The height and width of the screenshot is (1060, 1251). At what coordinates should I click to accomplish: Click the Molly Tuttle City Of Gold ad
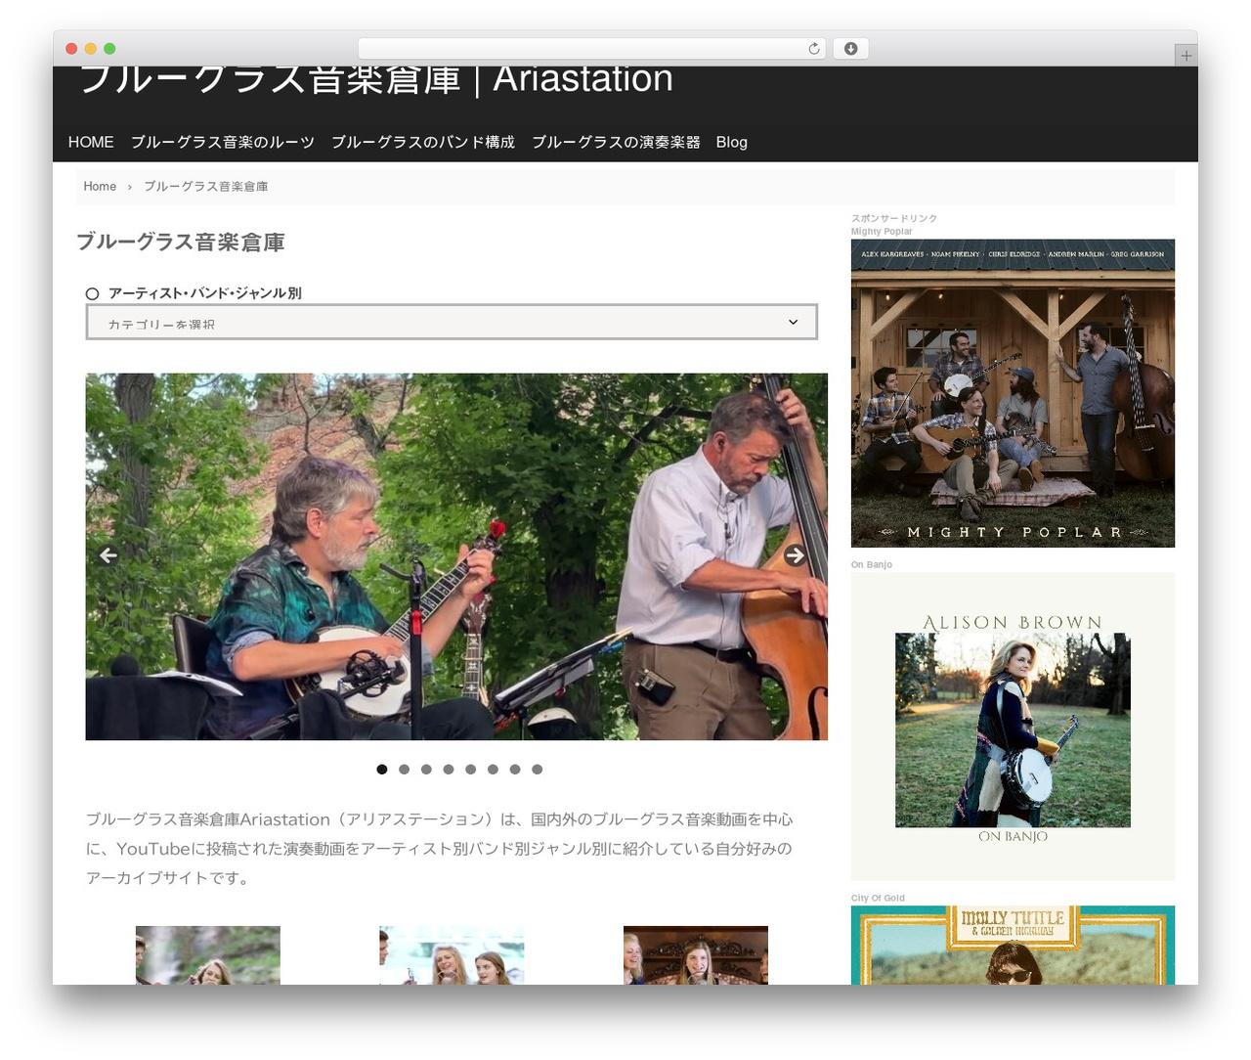tap(1013, 946)
